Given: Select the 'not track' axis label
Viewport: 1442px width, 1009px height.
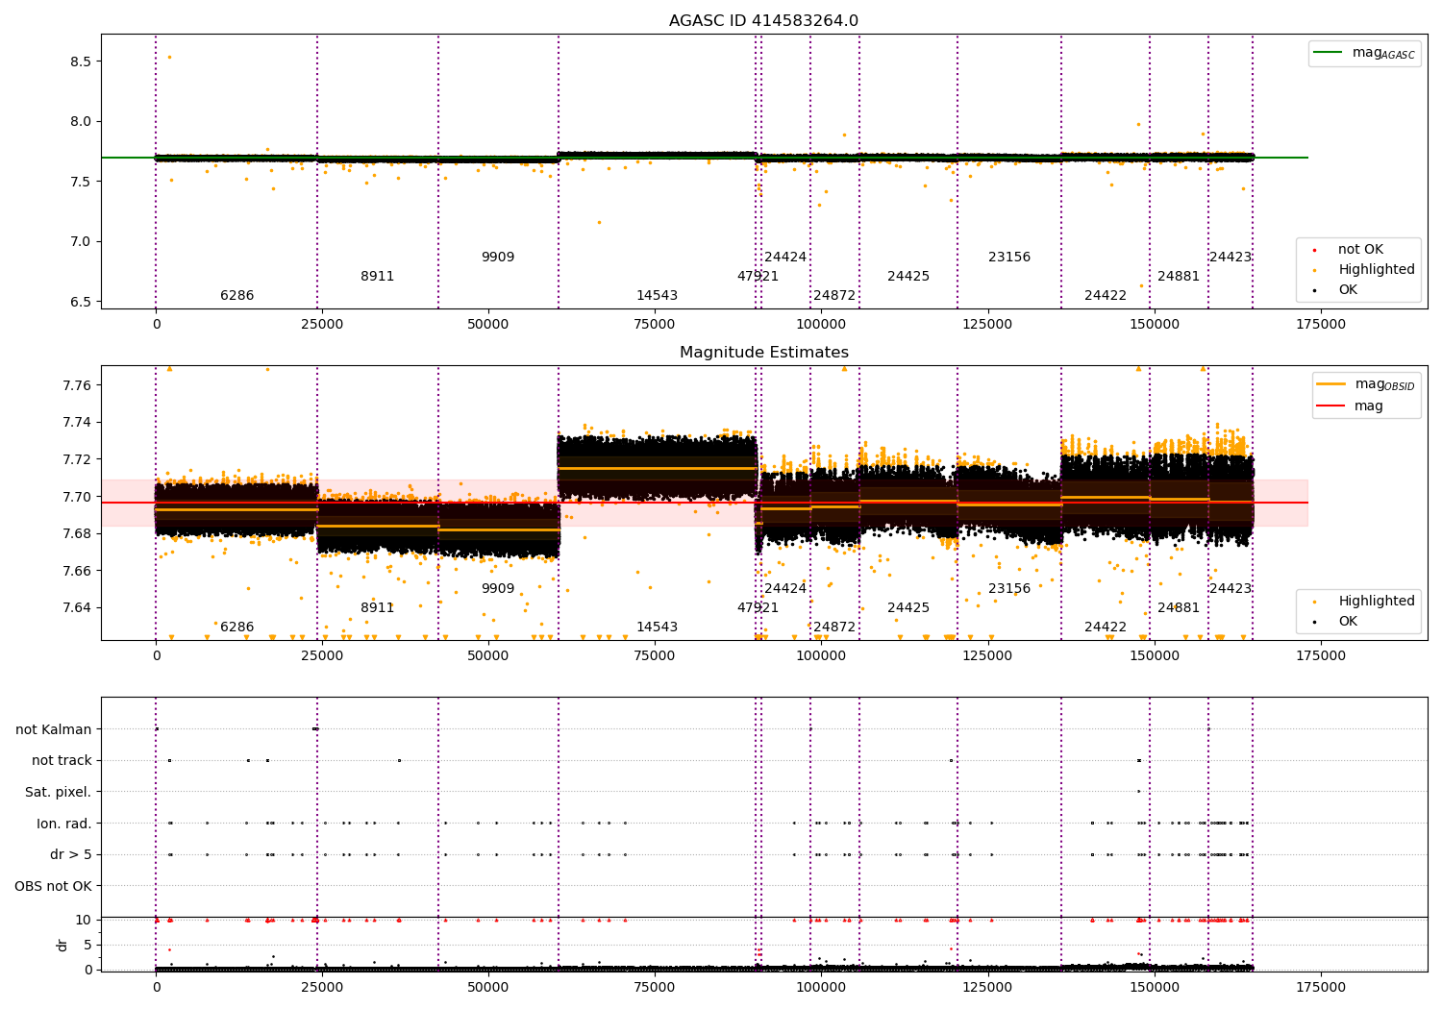Looking at the screenshot, I should pos(62,760).
